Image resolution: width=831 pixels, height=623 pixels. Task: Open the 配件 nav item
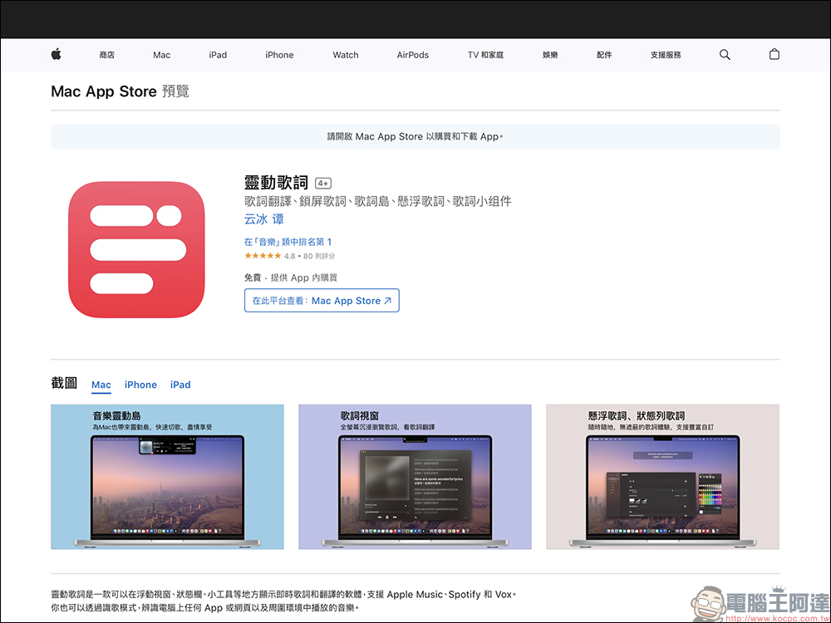604,55
